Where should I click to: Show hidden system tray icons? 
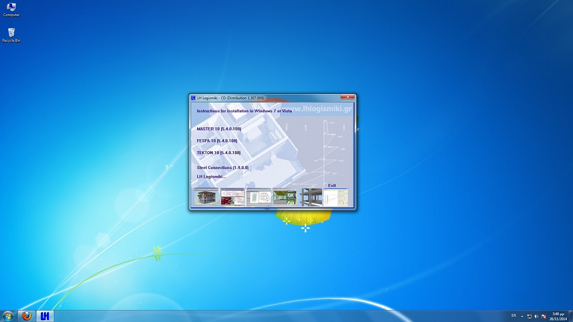tap(522, 316)
